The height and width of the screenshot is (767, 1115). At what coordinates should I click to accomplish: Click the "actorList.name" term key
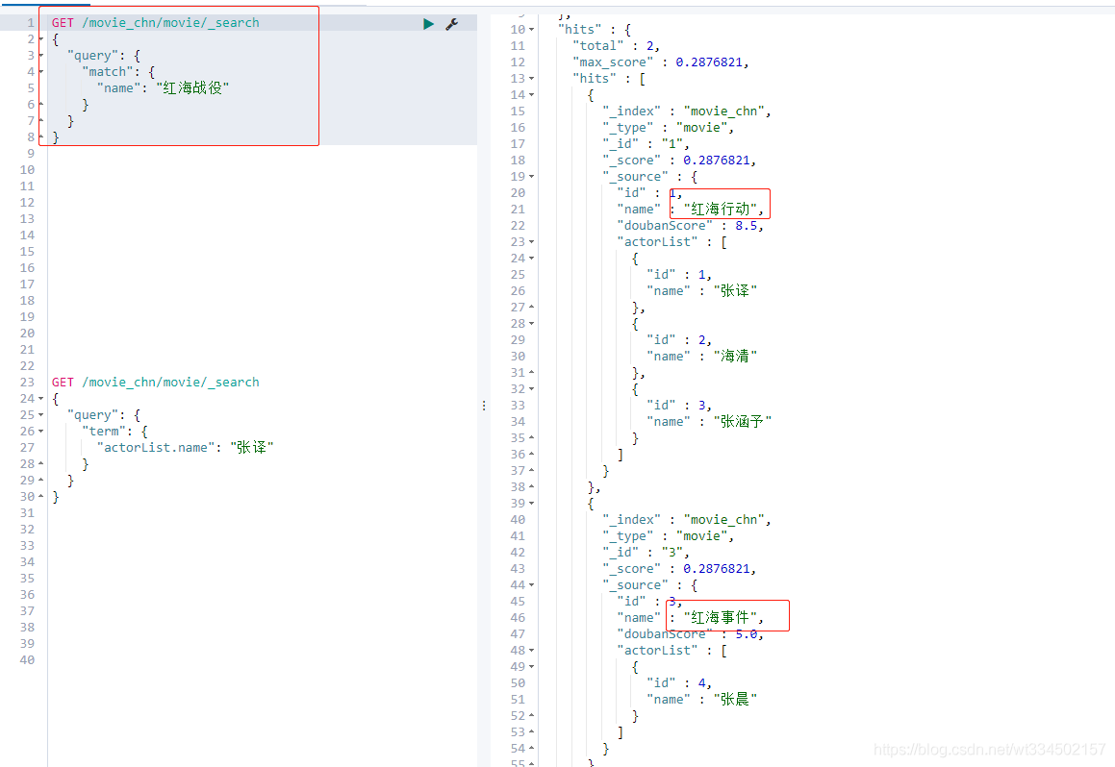(156, 448)
